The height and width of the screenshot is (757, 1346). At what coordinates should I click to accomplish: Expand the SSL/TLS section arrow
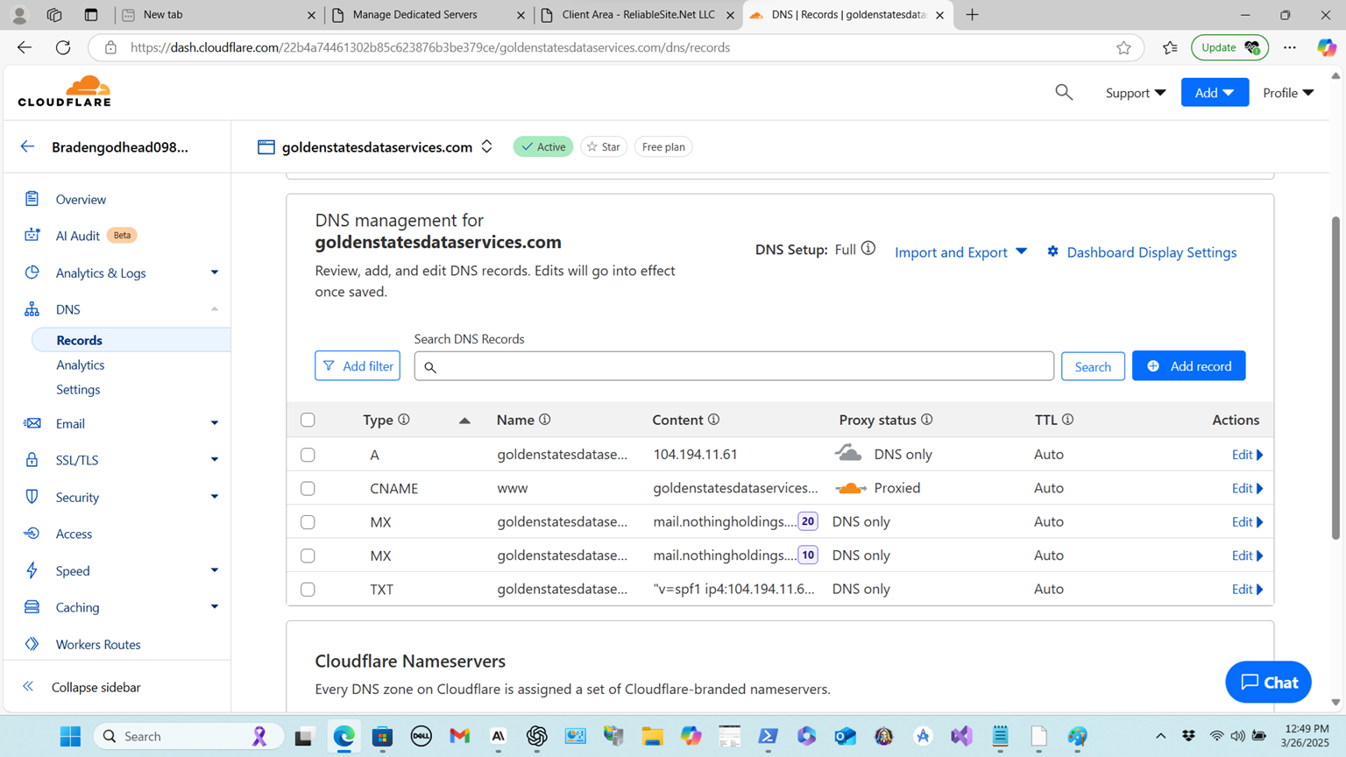coord(215,460)
